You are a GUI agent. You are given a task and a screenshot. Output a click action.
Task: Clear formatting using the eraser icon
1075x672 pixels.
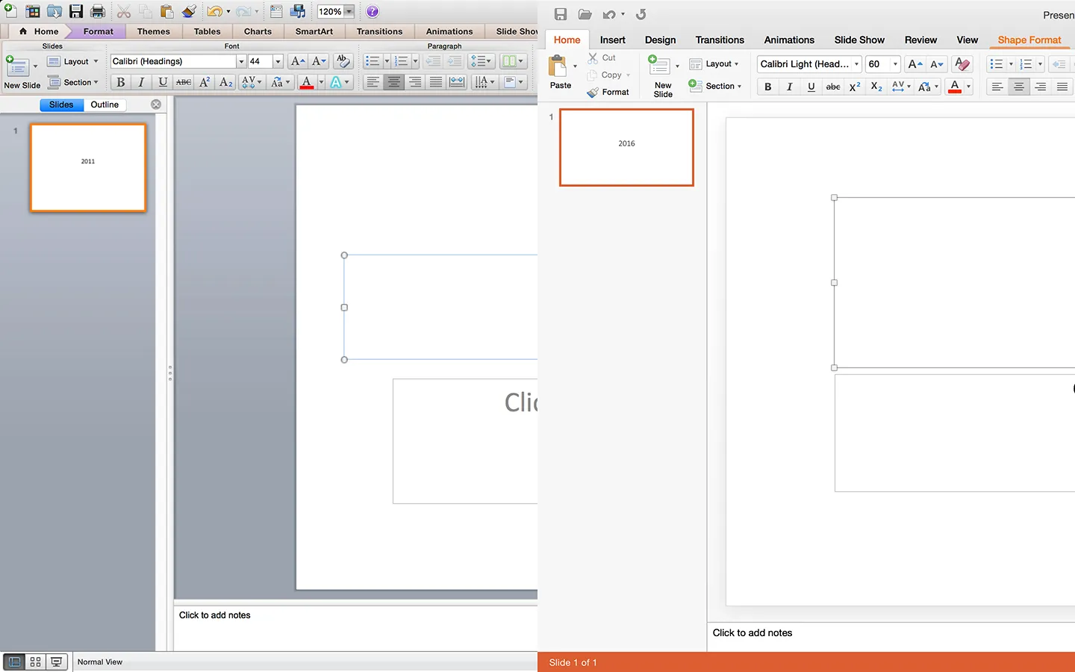click(x=962, y=64)
